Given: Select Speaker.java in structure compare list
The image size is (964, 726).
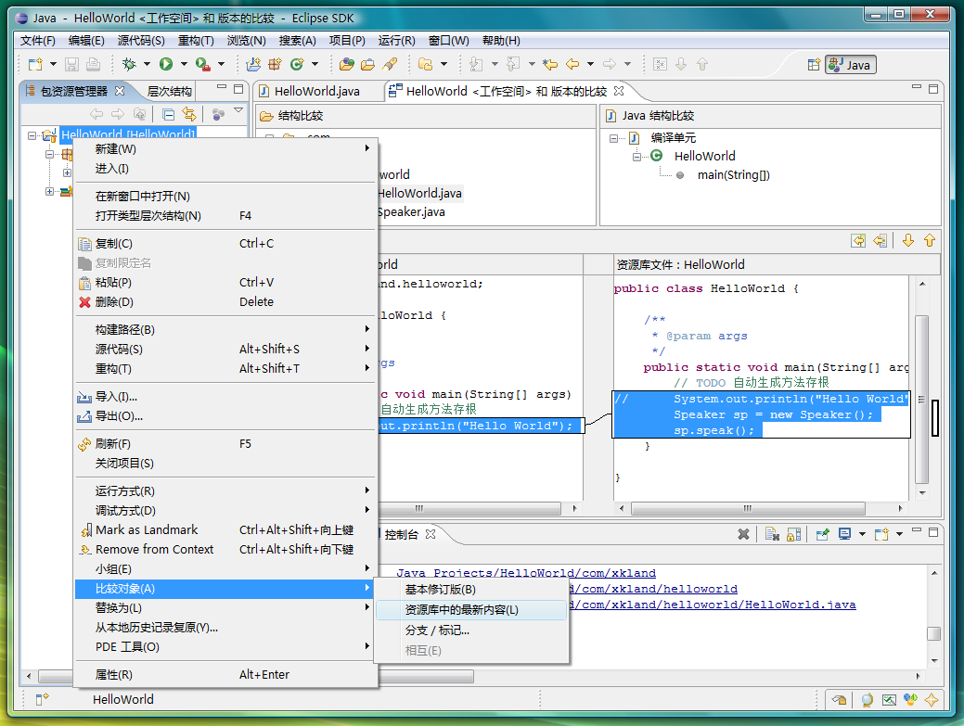Looking at the screenshot, I should coord(411,212).
